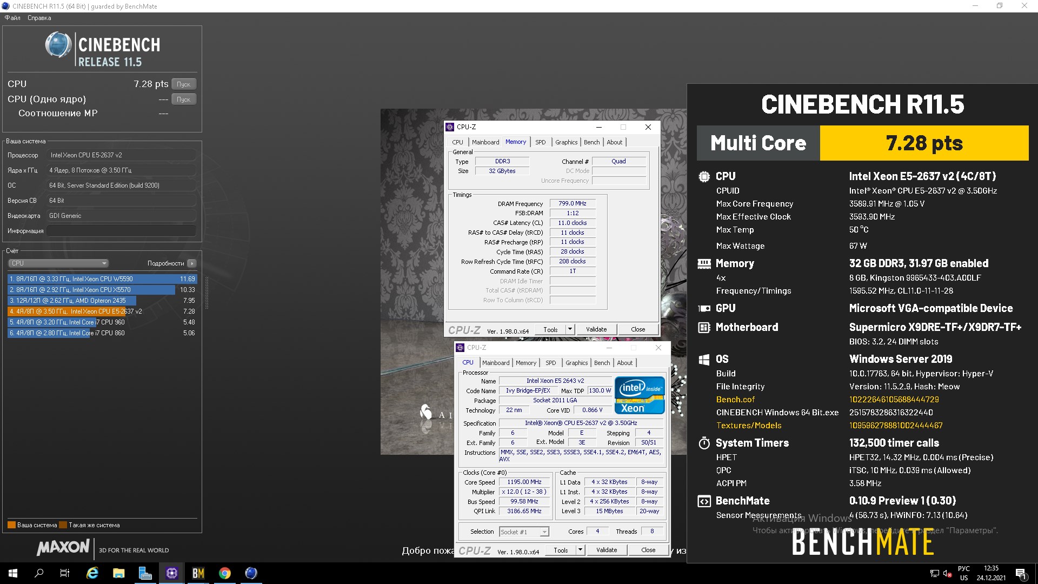Image resolution: width=1038 pixels, height=584 pixels.
Task: Switch to Cinebench taskbar icon
Action: [251, 573]
